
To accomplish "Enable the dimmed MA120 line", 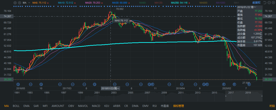I will pos(159,3).
